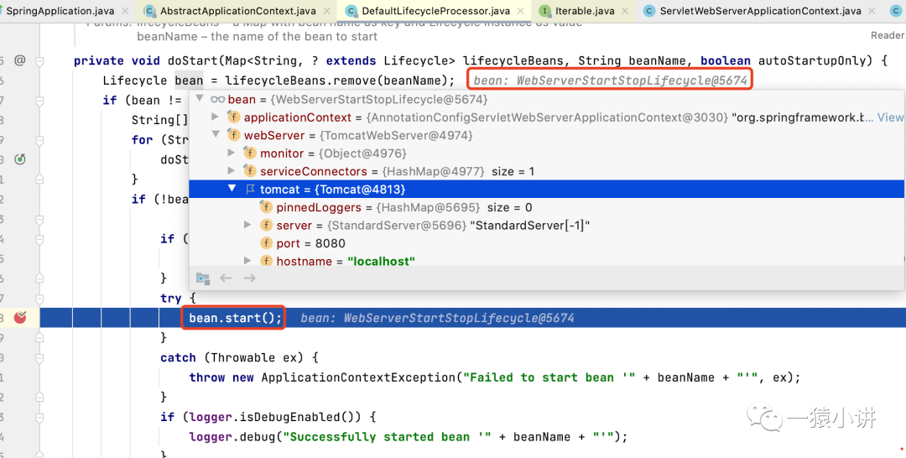Viewport: 906px width, 458px height.
Task: Open the AbstractApplicationContext.java tab
Action: coord(237,11)
